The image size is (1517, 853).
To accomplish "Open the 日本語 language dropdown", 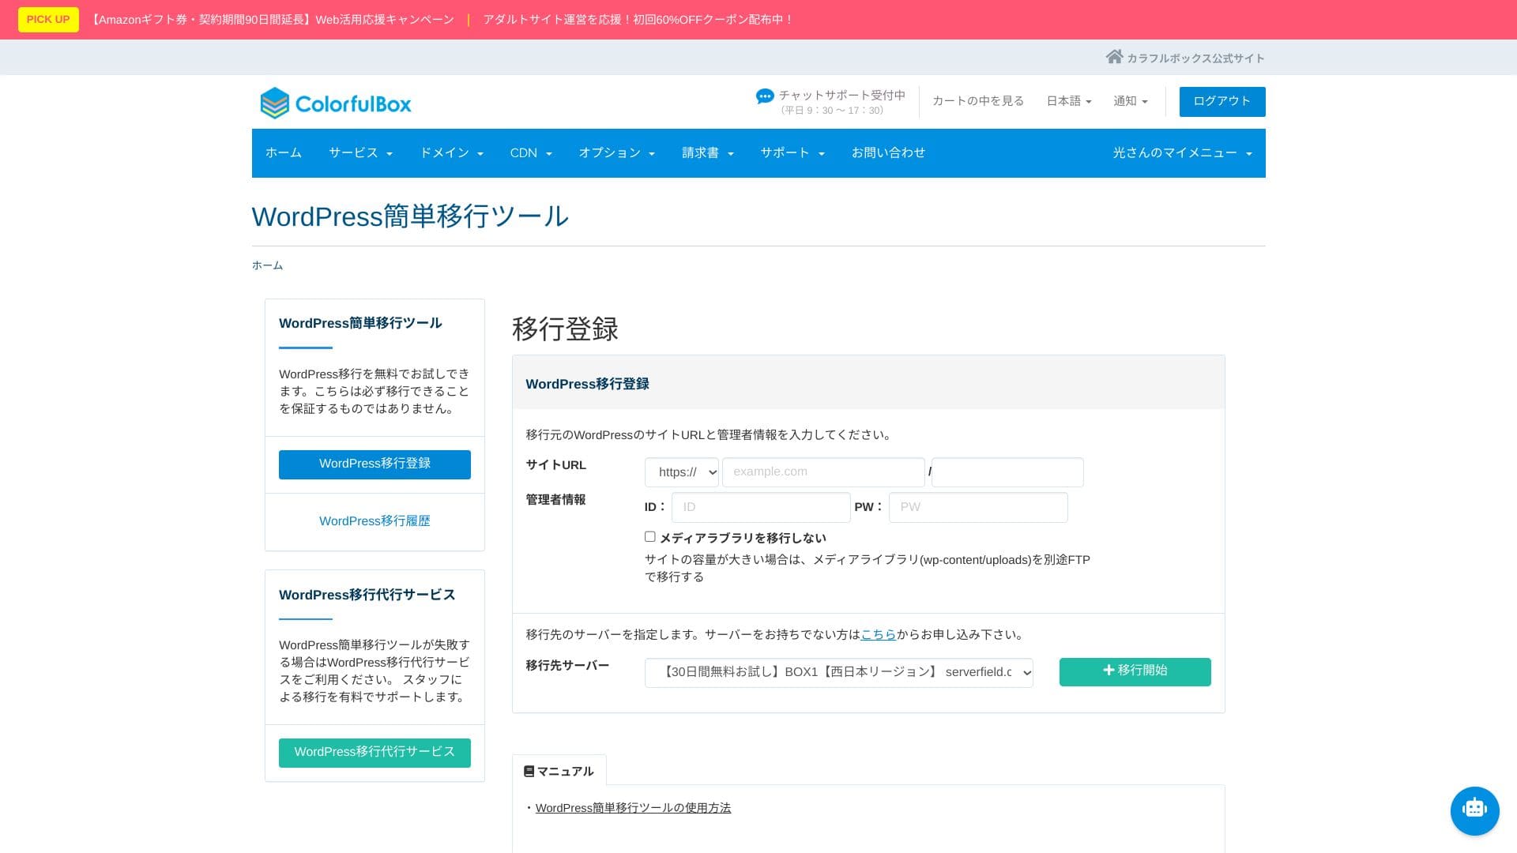I will coord(1068,101).
